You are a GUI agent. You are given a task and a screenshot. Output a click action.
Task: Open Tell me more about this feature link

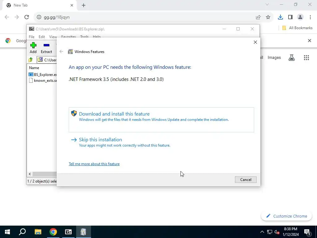(94, 164)
